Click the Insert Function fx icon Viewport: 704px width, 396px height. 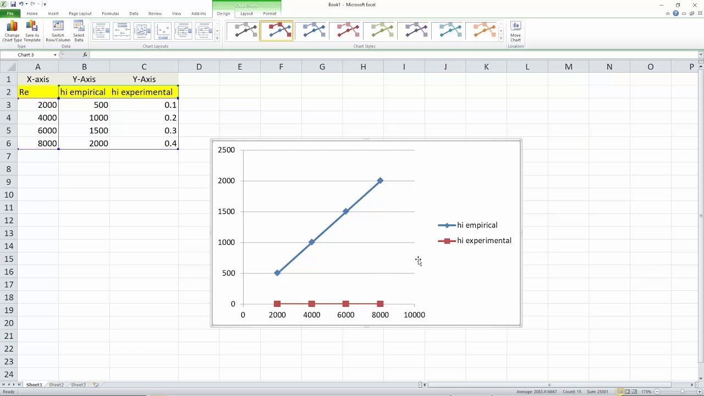pyautogui.click(x=85, y=55)
